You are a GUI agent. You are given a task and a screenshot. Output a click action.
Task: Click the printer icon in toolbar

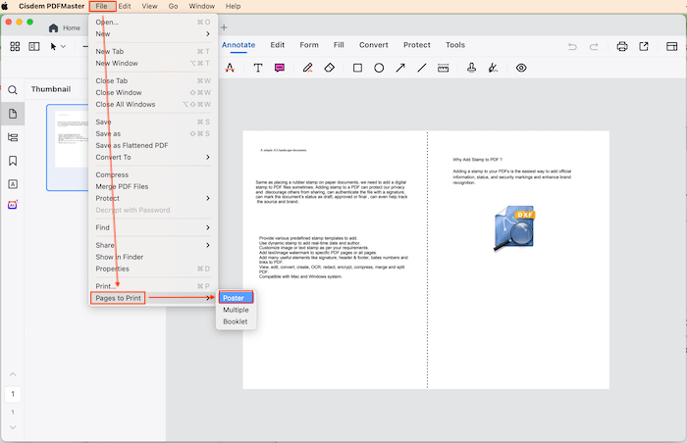tap(621, 46)
